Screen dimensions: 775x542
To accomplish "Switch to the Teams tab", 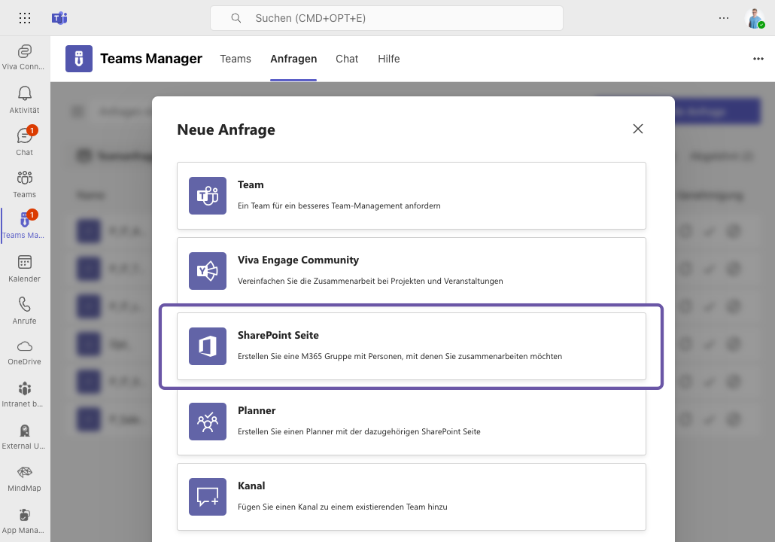I will point(236,59).
